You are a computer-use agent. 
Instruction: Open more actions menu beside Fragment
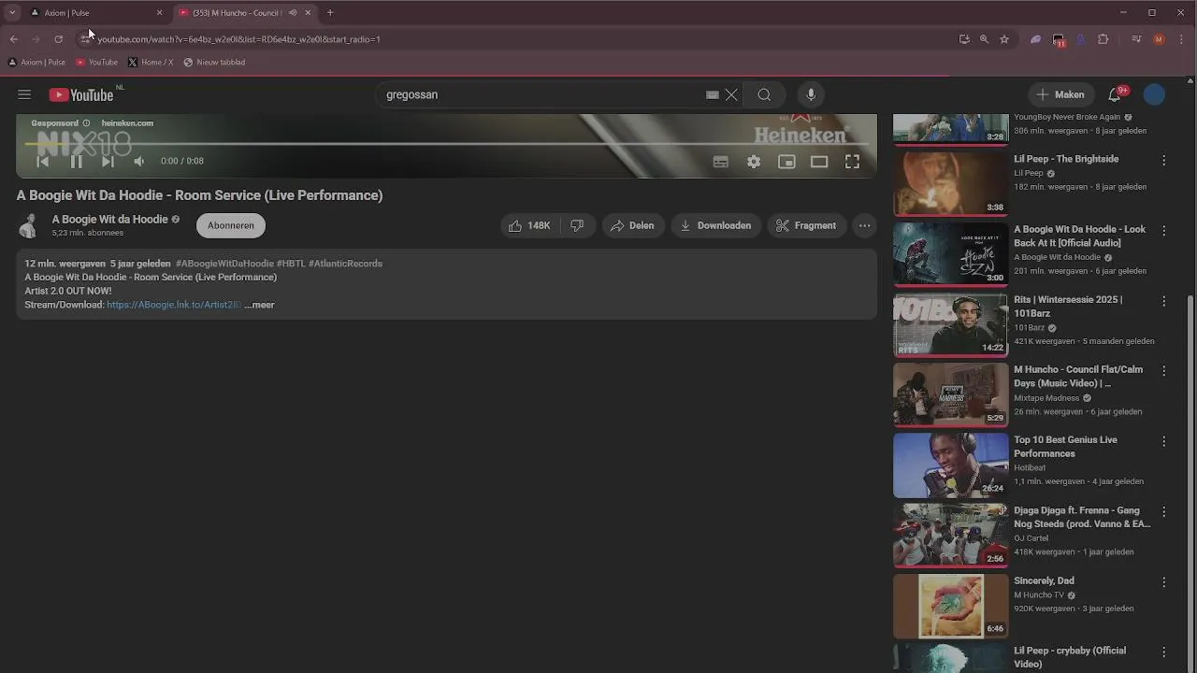click(865, 225)
